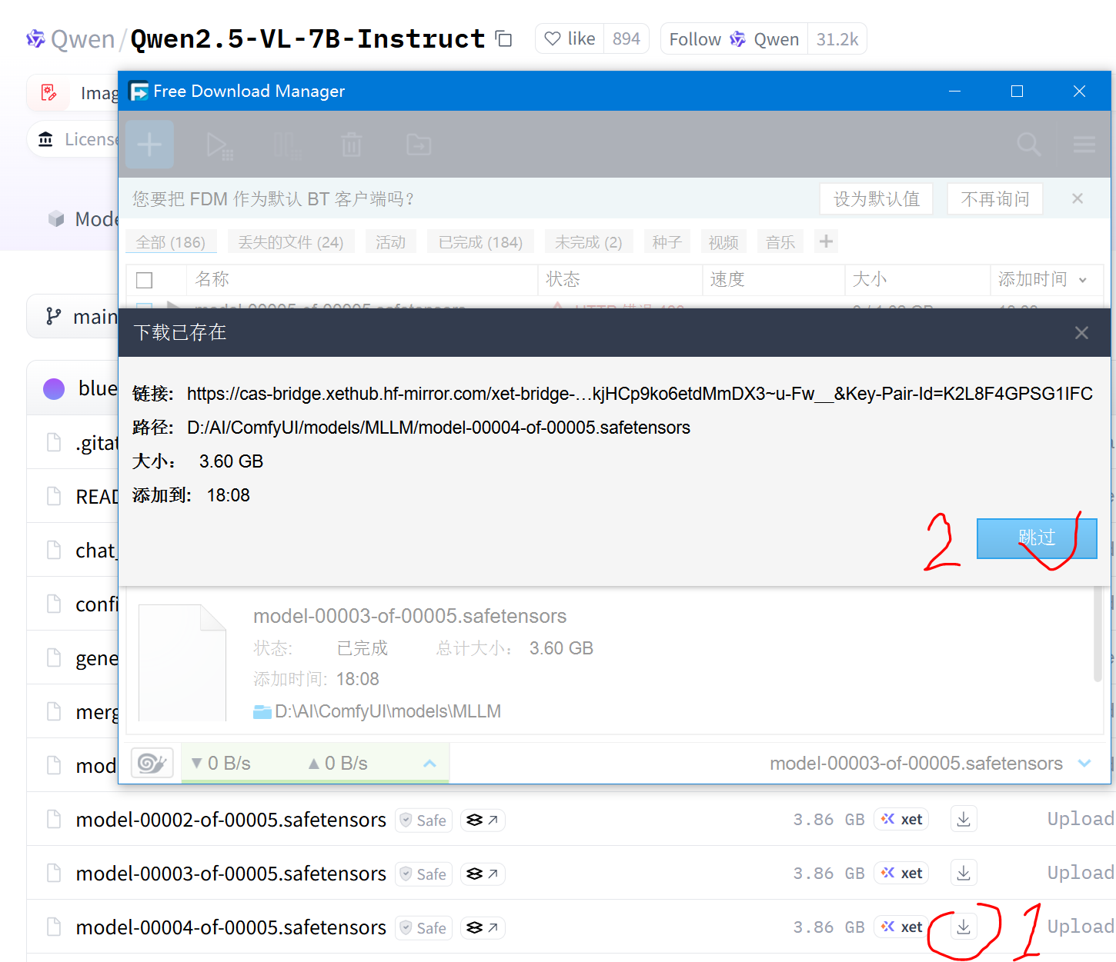Click the file icon of model-00004 row
The height and width of the screenshot is (962, 1116).
(x=54, y=927)
